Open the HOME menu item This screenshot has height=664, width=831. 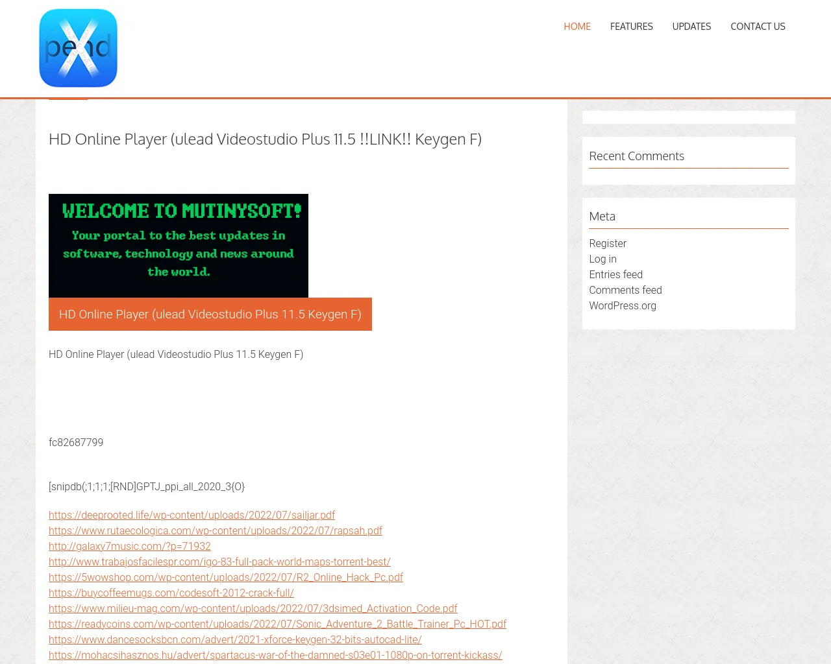tap(577, 27)
